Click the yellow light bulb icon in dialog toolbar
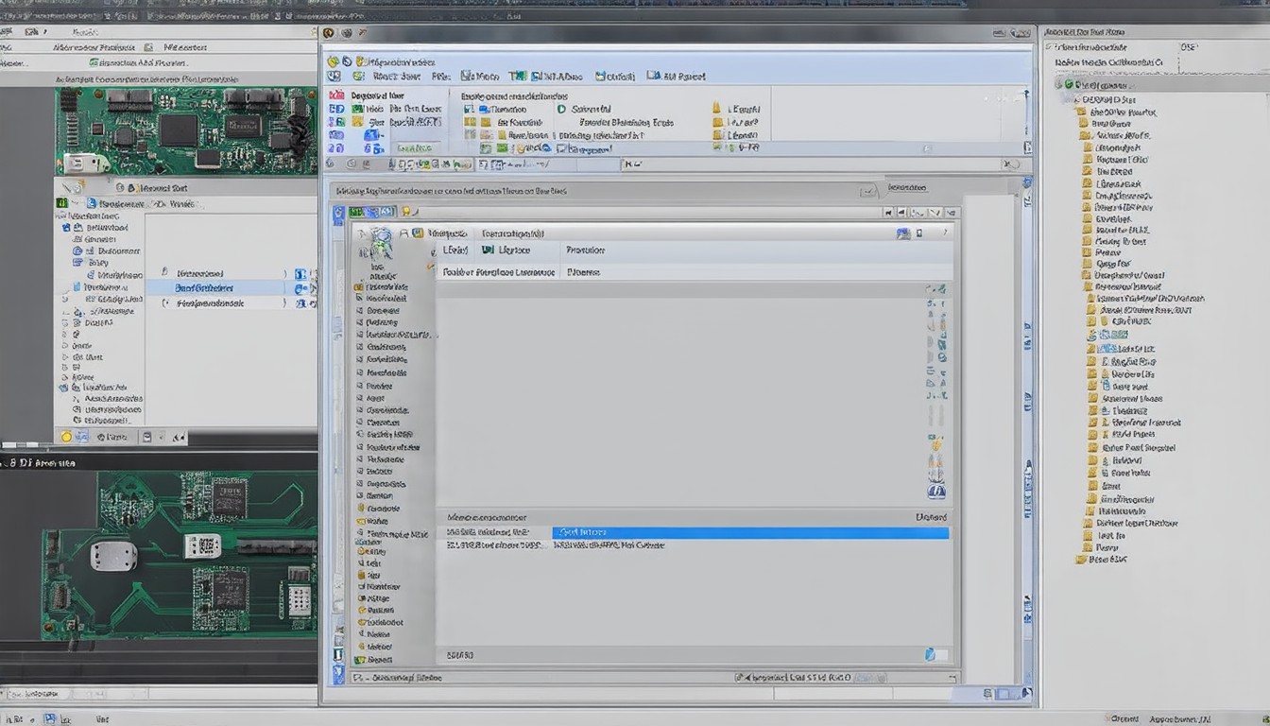 [405, 212]
